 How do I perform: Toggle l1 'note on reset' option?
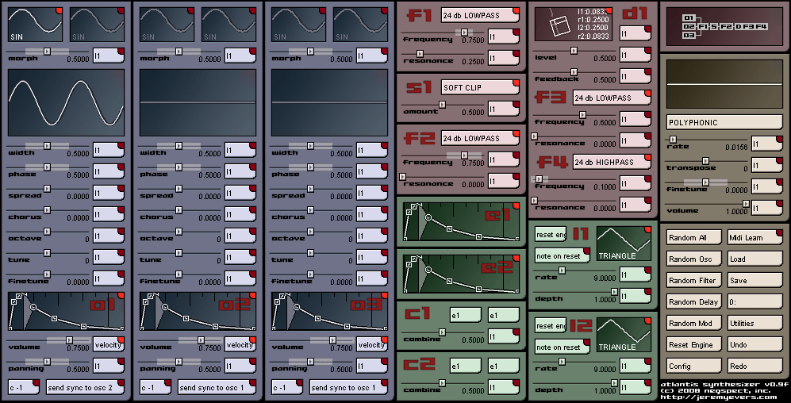coord(562,255)
